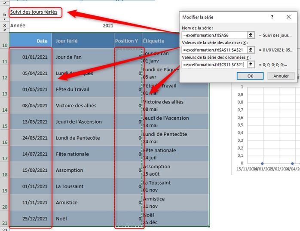Viewport: 300px width, 231px height.
Task: Click range selector icon for ordonnées Y values
Action: (x=252, y=64)
